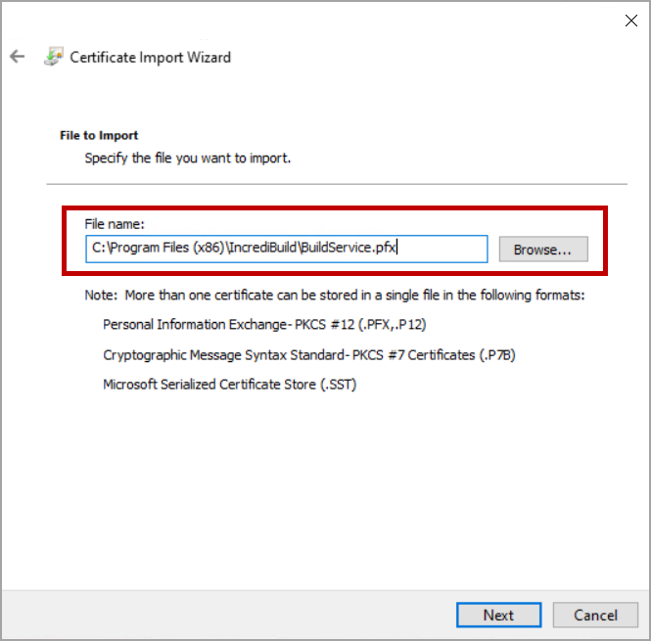Cancel the certificate import
This screenshot has height=641, width=651.
coord(595,615)
